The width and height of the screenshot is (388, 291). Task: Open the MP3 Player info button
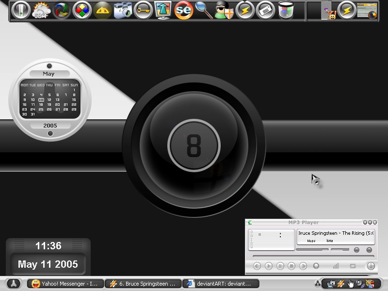(x=371, y=266)
